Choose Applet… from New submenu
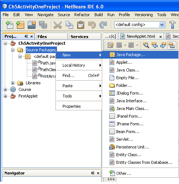 pos(140,62)
